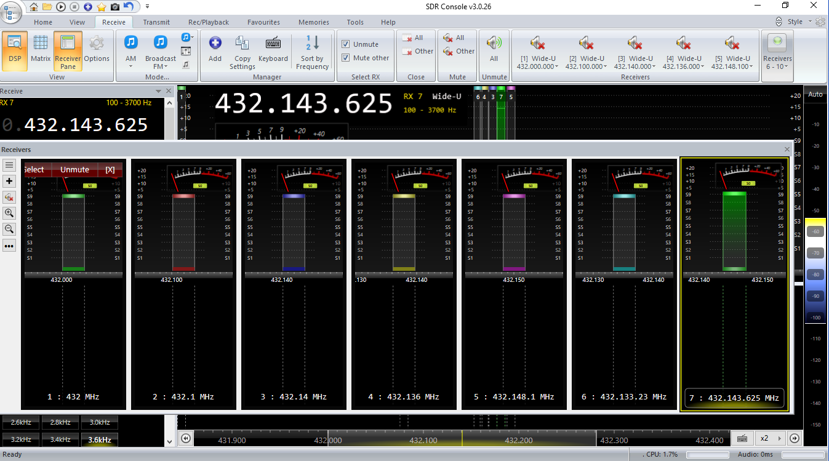
Task: Click zoom in magnifier in Receivers sidebar
Action: tap(9, 213)
